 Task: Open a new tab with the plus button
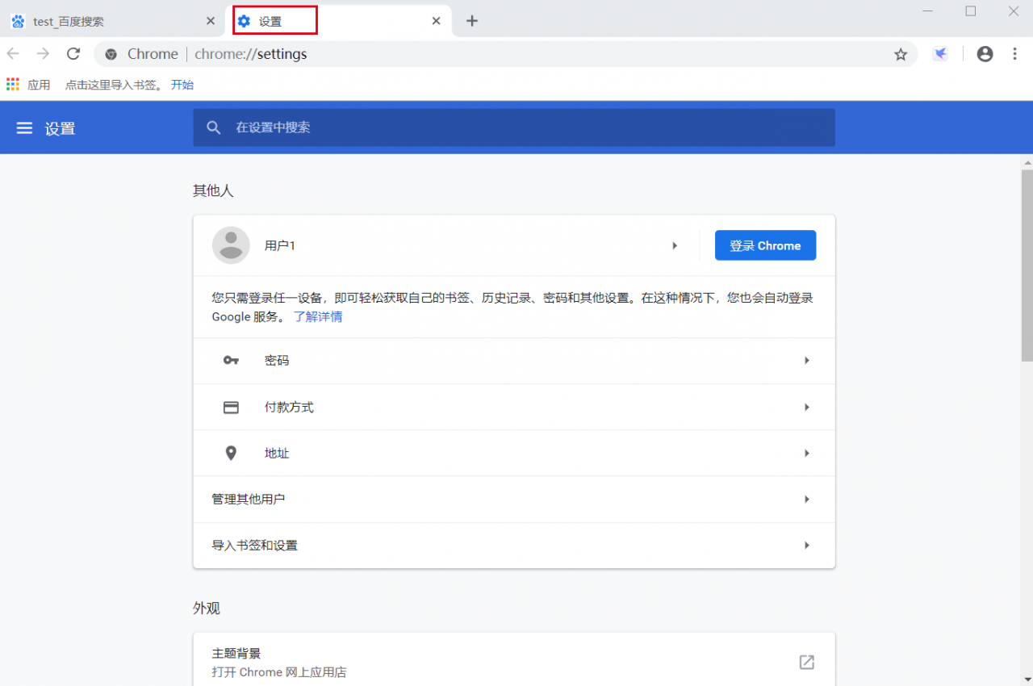click(472, 21)
